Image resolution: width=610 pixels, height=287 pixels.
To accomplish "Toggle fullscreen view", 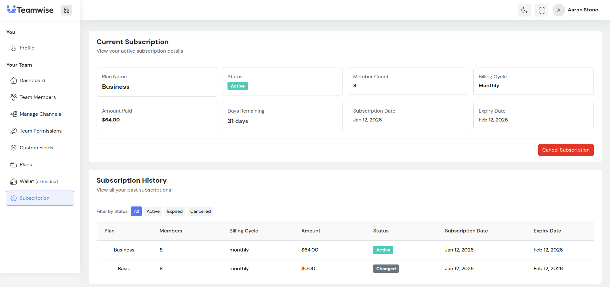I will [542, 10].
